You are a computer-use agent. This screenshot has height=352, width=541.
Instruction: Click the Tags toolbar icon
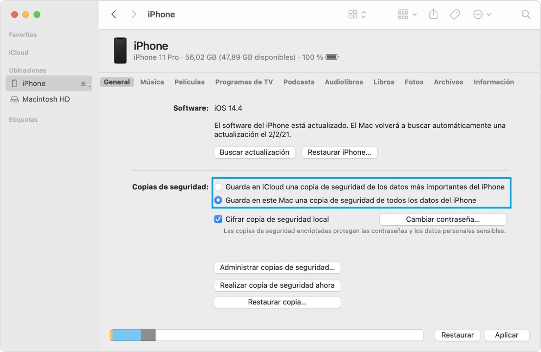(x=455, y=14)
